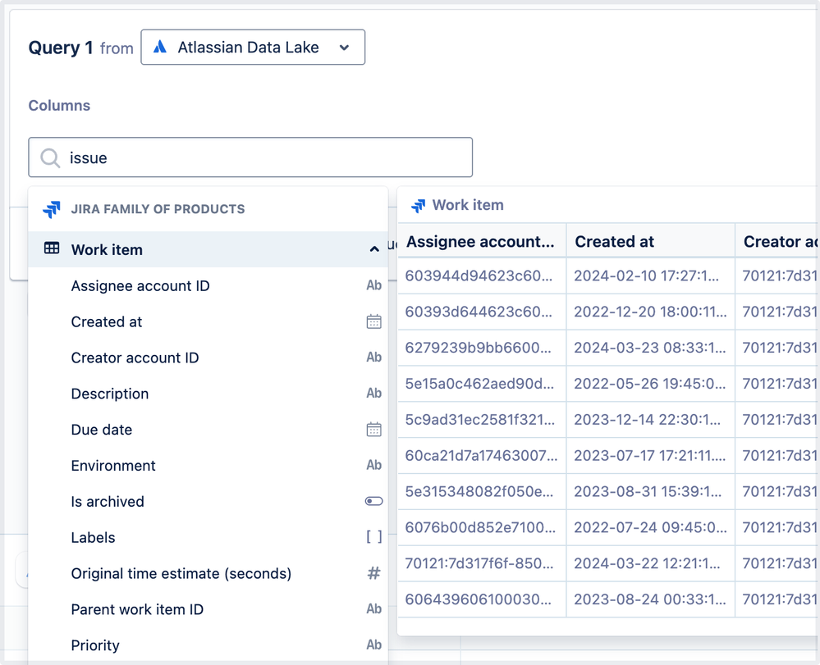Viewport: 820px width, 665px height.
Task: Add the Is archived column
Action: [208, 502]
